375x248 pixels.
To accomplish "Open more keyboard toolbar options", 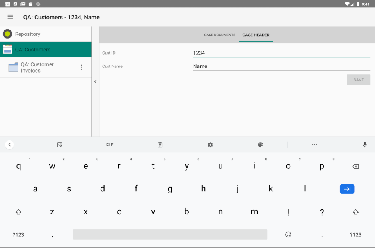I will click(x=314, y=144).
